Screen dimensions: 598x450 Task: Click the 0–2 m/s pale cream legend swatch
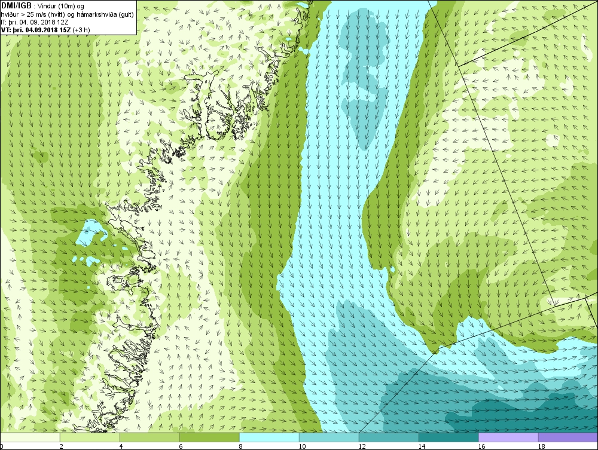point(30,437)
